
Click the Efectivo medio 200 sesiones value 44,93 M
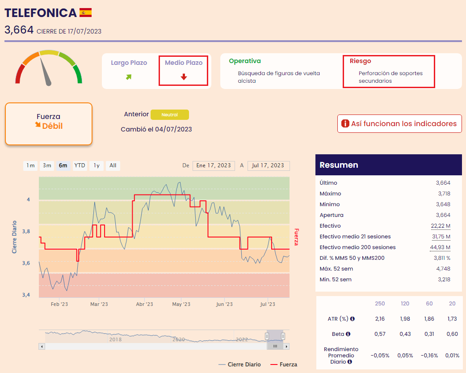coord(440,247)
